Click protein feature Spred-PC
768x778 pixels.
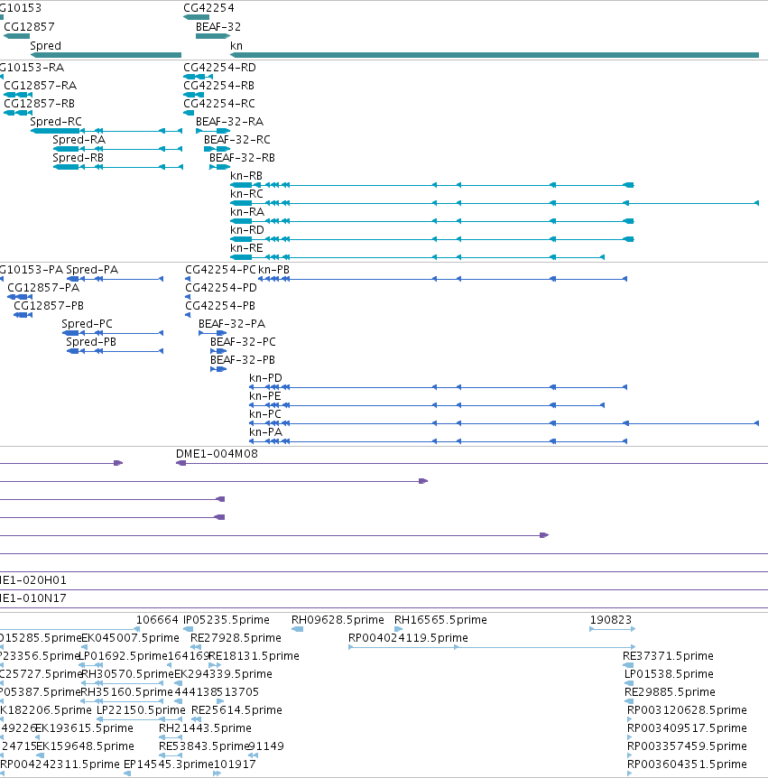tap(113, 333)
